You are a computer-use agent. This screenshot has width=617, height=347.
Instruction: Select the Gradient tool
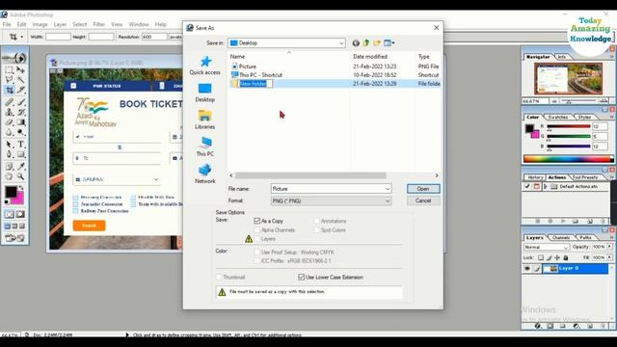pyautogui.click(x=21, y=122)
